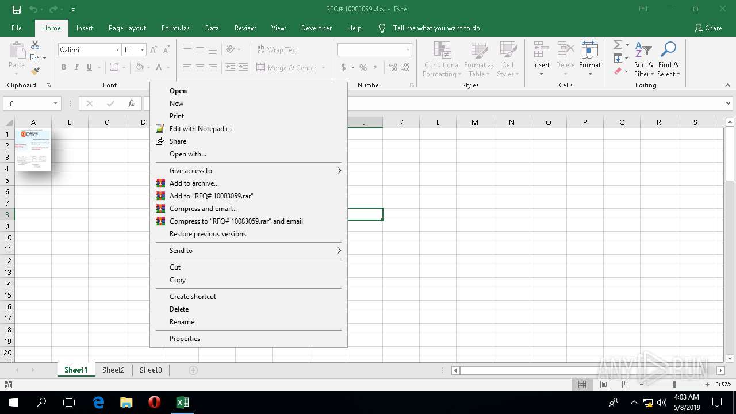Click Cell Styles icon
Viewport: 736px width, 414px height.
(508, 51)
